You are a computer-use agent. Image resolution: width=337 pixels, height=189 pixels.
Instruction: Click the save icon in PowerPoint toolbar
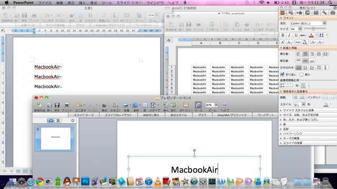pyautogui.click(x=57, y=105)
